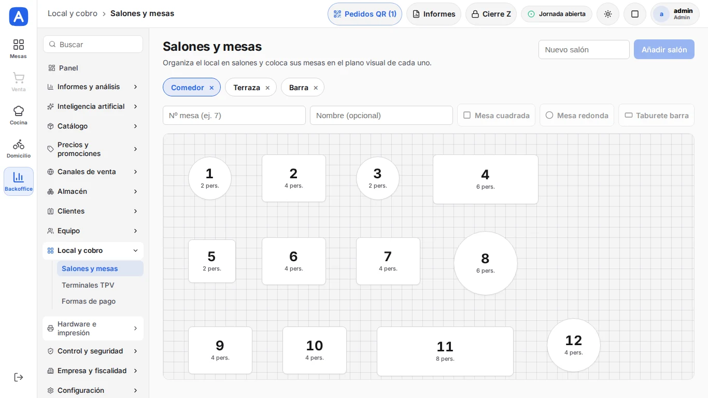Remove the Comedor salon with its x
Image resolution: width=708 pixels, height=398 pixels.
coord(211,88)
